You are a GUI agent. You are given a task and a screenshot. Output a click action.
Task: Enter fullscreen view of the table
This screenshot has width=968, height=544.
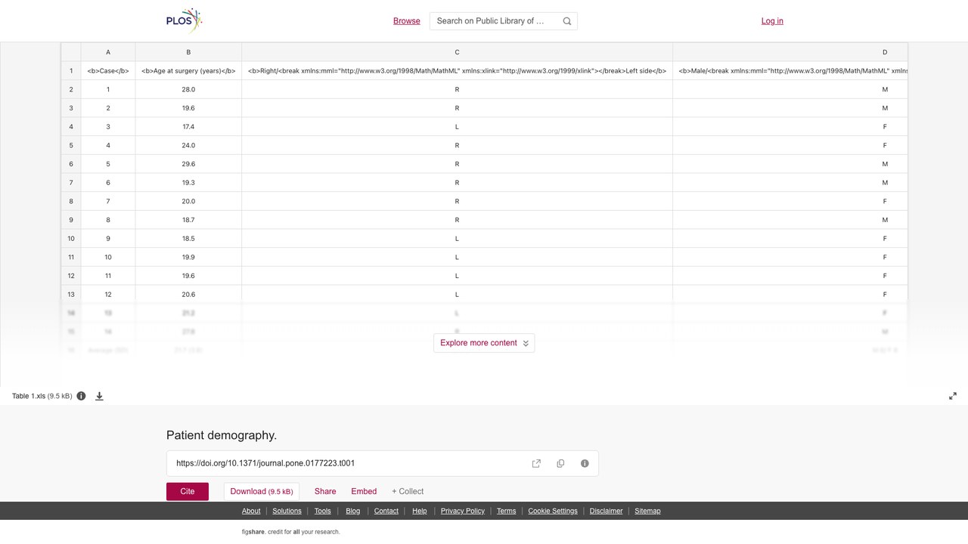point(953,396)
